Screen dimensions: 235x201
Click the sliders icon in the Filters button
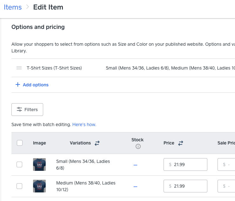(19, 110)
